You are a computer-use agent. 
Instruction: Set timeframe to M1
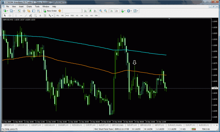(x=58, y=15)
